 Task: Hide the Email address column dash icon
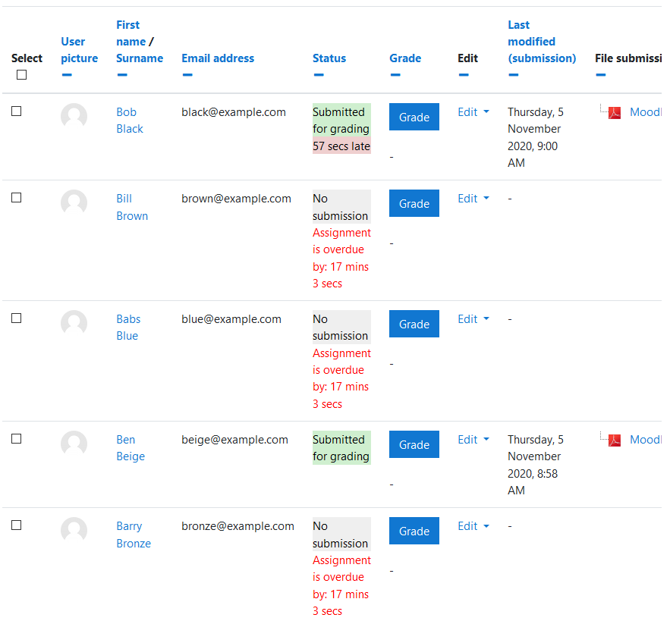tap(187, 75)
